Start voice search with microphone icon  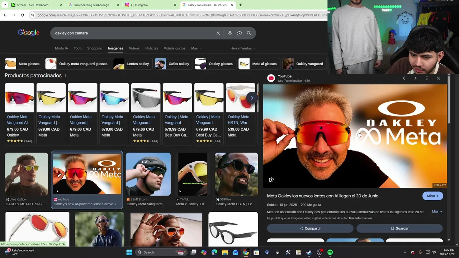230,33
